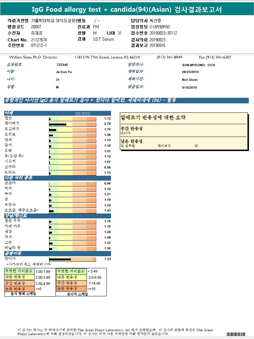Click the food scale range 3.50-4.99
The height and width of the screenshot is (339, 254).
(43, 284)
